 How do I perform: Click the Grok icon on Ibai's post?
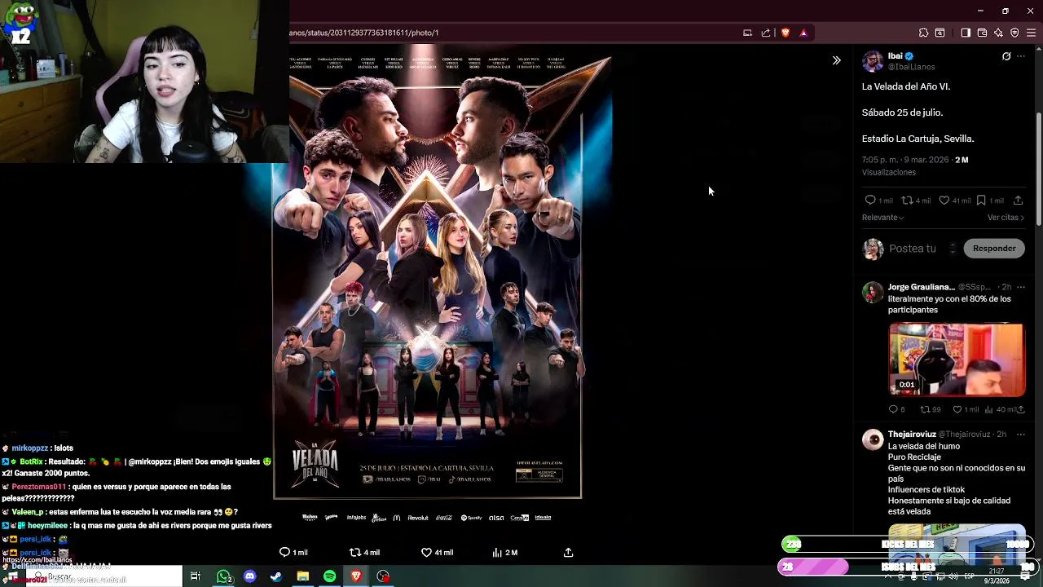point(1006,56)
